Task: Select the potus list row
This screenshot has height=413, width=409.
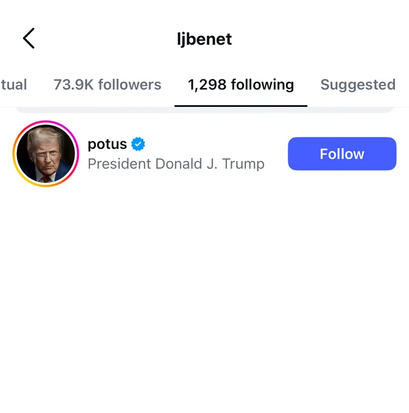Action: tap(204, 154)
